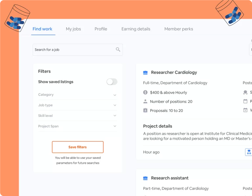The width and height of the screenshot is (252, 196).
Task: Toggle Show saved listings switch
Action: pyautogui.click(x=112, y=82)
